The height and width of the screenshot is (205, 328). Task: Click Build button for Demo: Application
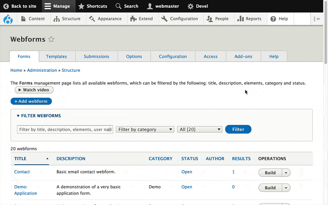coord(270,188)
